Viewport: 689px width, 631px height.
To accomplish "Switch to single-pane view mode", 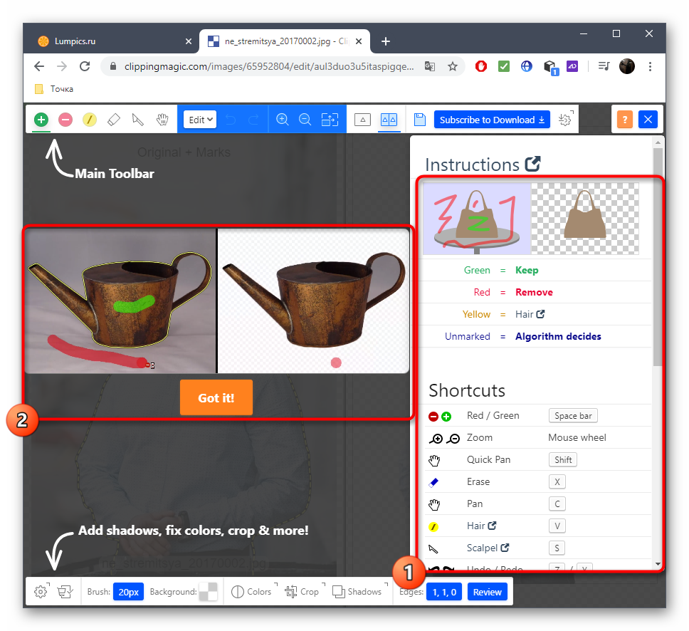I will 362,120.
